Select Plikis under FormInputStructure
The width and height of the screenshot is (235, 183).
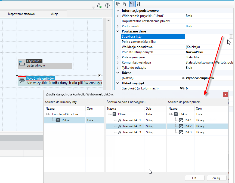coord(65,120)
